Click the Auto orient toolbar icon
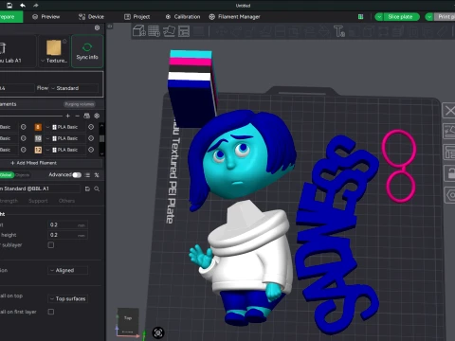The image size is (455, 341). click(169, 31)
